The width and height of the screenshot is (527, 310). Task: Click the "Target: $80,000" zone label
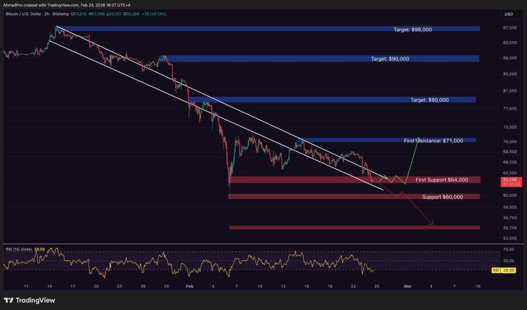pyautogui.click(x=430, y=100)
